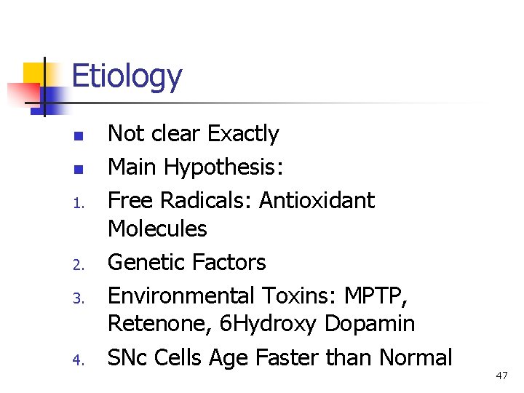Click list number 2 marker
The height and width of the screenshot is (393, 524).
point(78,265)
